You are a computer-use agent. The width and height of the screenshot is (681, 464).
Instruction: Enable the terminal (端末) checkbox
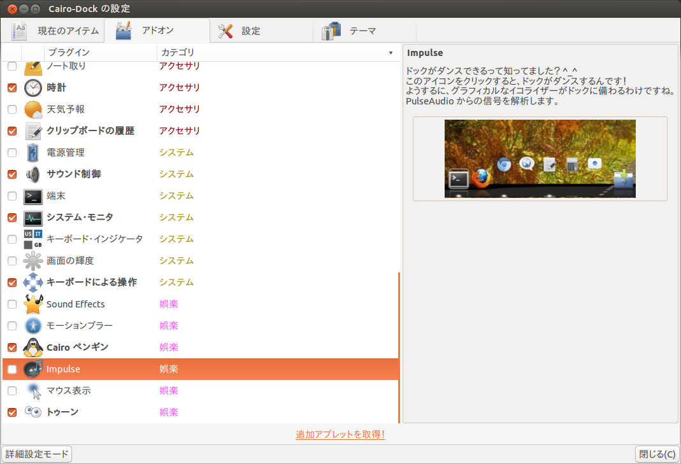coord(12,196)
